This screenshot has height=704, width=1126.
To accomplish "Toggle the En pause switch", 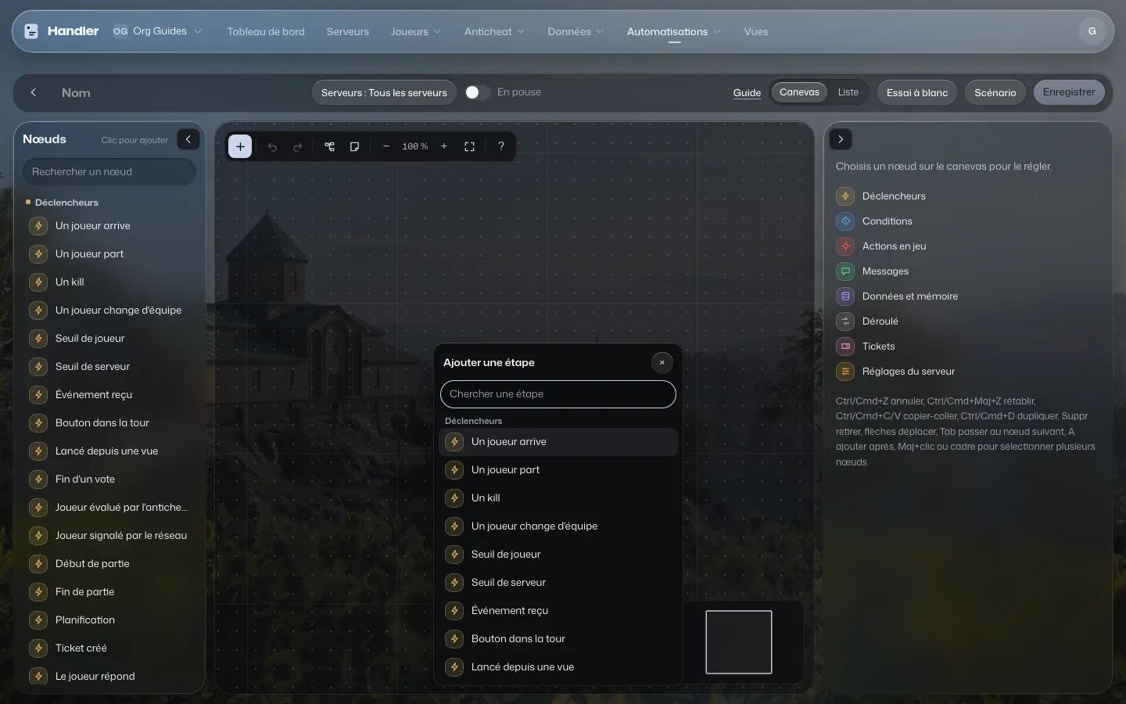I will click(477, 92).
